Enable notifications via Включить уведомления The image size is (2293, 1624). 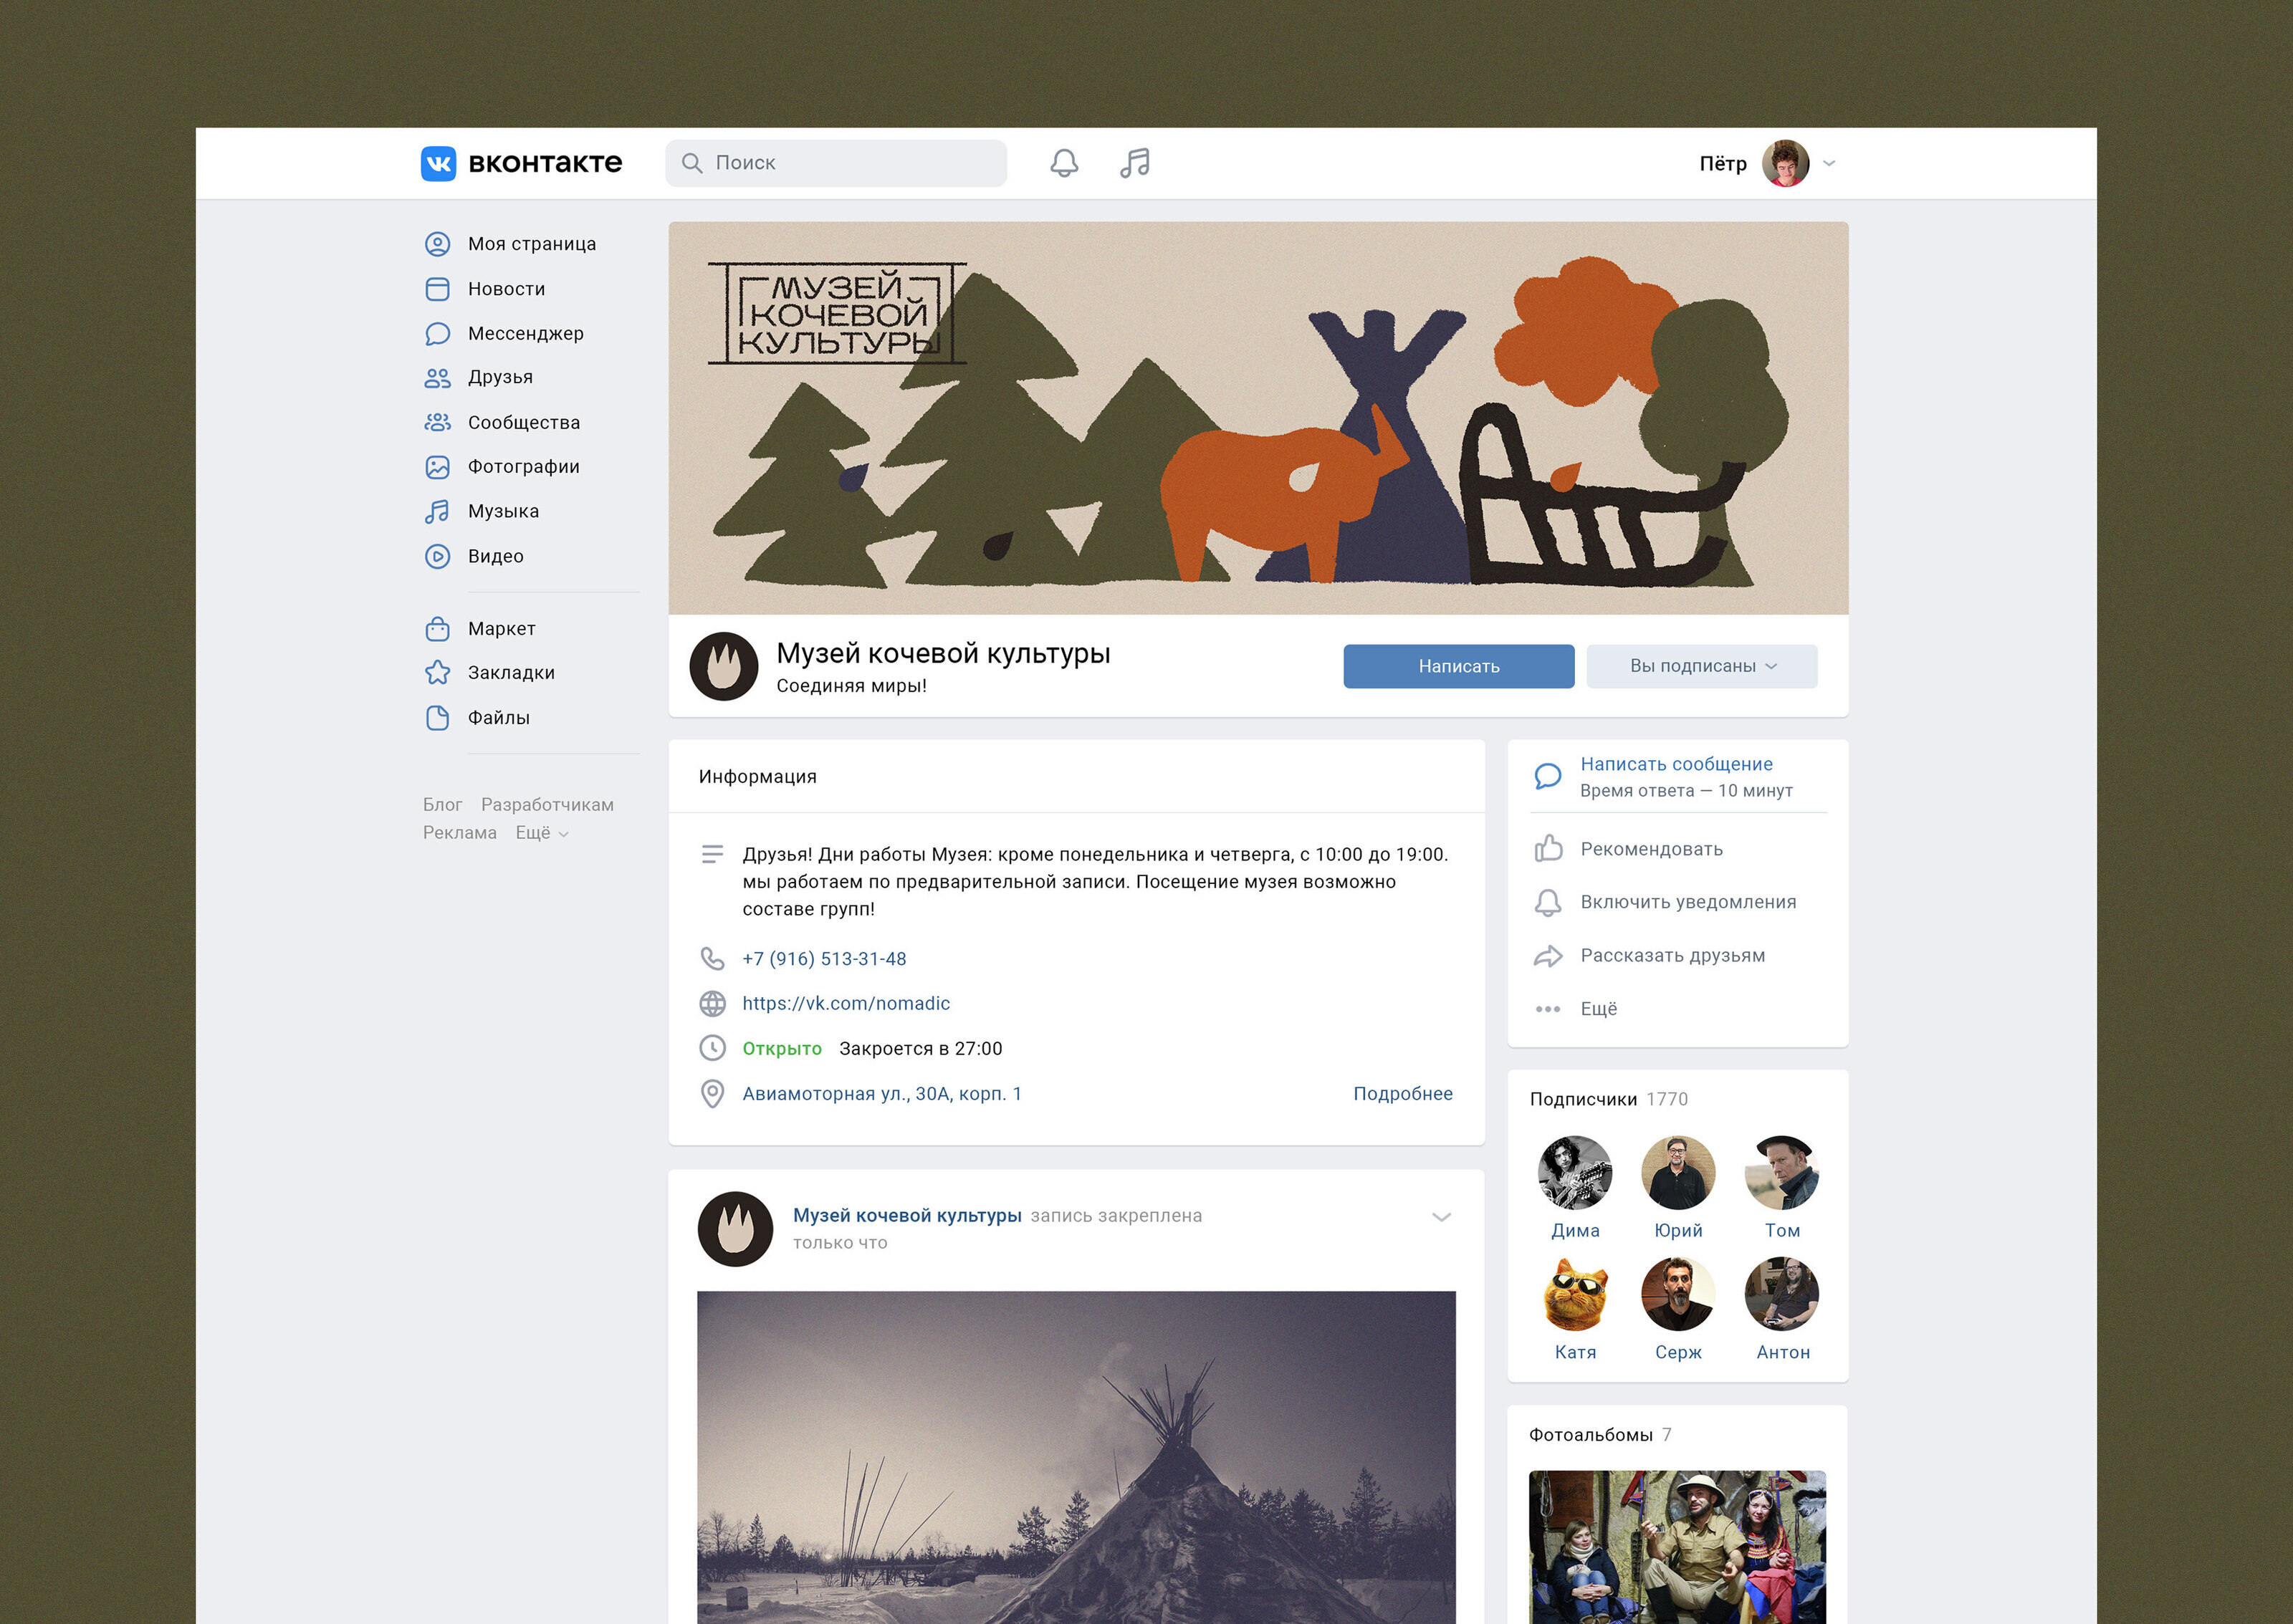pos(1687,902)
